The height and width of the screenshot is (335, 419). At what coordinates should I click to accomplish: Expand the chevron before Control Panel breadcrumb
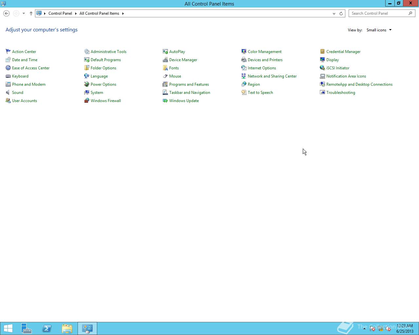[45, 13]
